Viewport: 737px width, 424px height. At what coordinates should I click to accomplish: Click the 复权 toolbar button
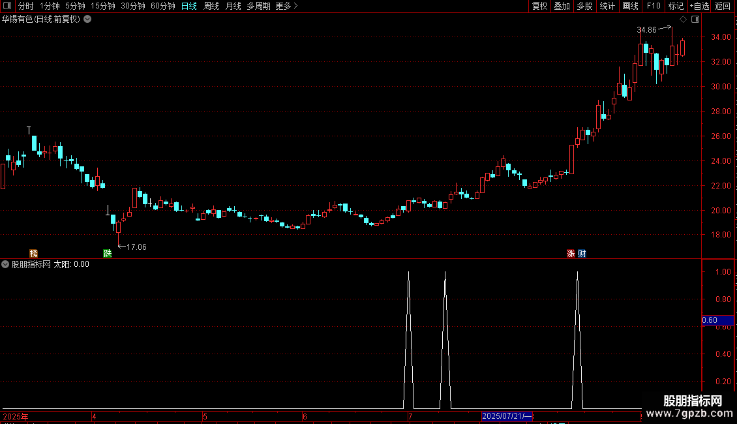pyautogui.click(x=539, y=6)
